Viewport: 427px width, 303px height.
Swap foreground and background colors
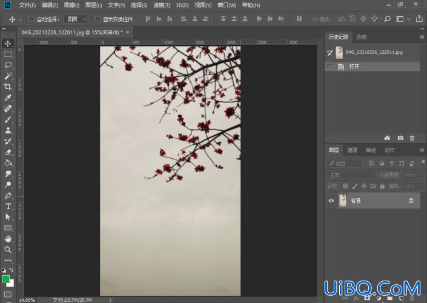[x=12, y=270]
